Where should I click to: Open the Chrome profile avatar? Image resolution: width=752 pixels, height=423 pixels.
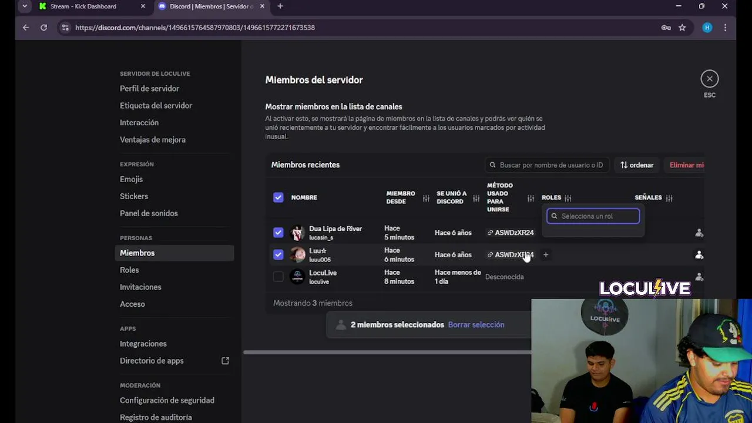click(707, 28)
